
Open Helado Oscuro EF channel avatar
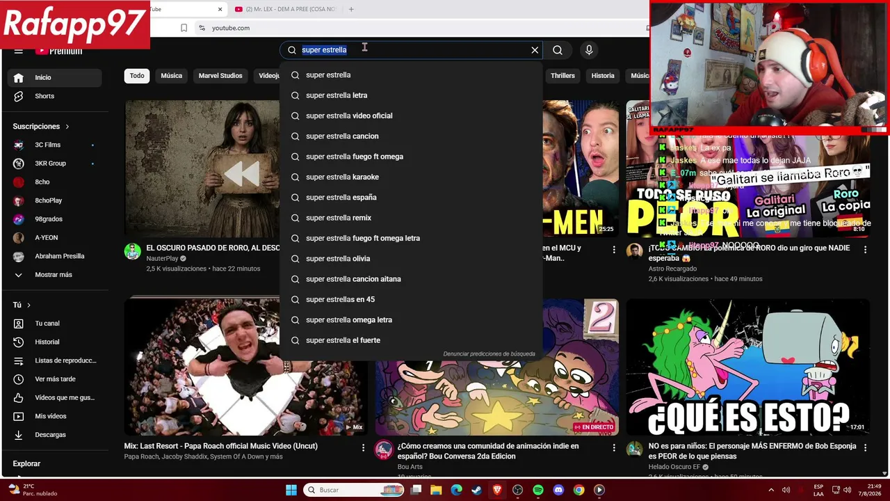click(x=635, y=450)
